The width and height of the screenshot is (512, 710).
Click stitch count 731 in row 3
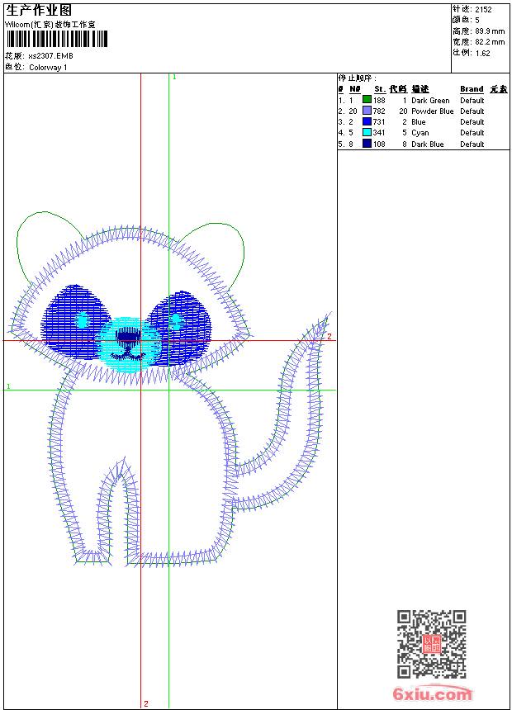pos(379,122)
